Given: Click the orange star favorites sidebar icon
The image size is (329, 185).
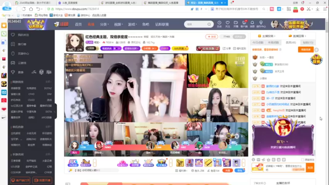Looking at the screenshot, I should tap(4, 25).
